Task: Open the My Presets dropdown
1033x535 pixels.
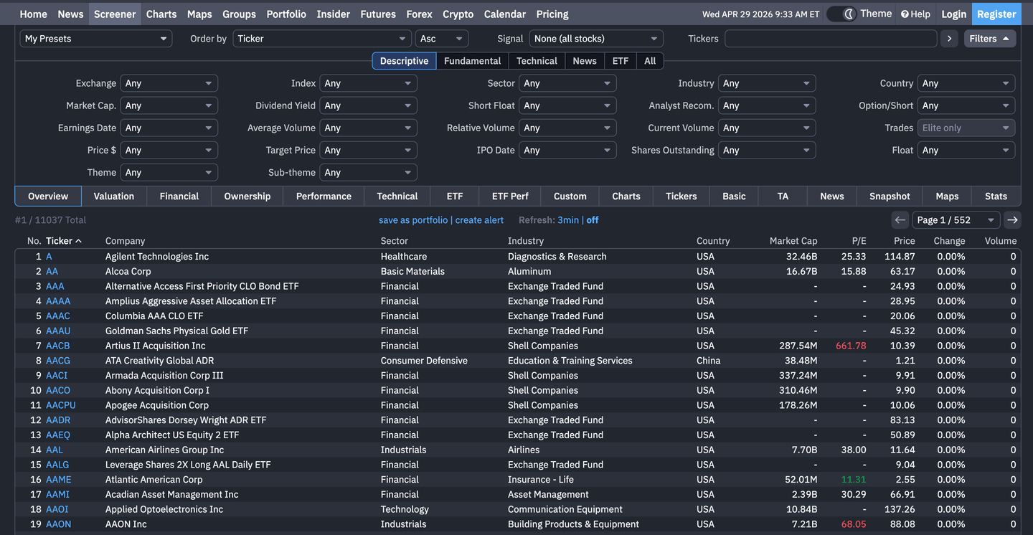Action: [96, 39]
